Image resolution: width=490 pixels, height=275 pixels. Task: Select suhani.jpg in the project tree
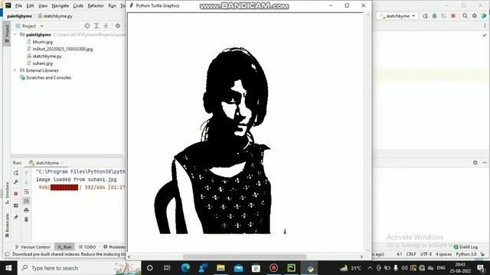pyautogui.click(x=43, y=63)
